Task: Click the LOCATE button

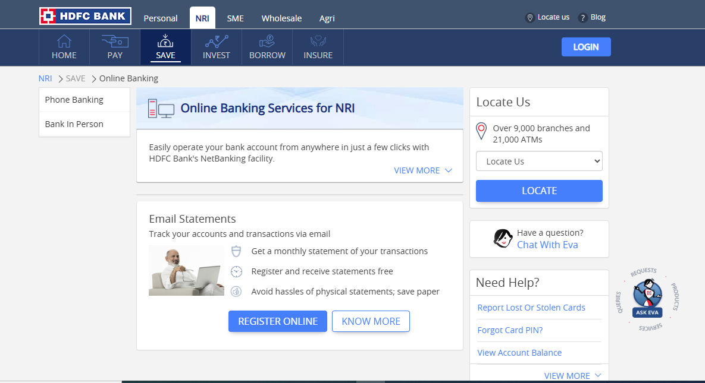Action: (x=539, y=191)
